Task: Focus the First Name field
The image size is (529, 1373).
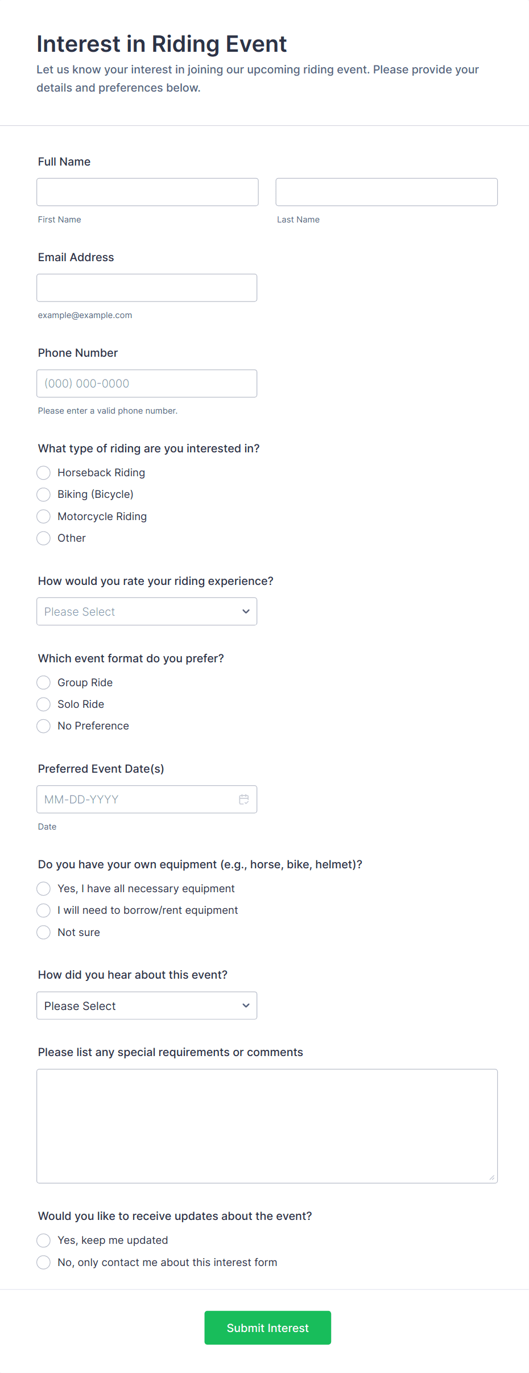Action: (147, 192)
